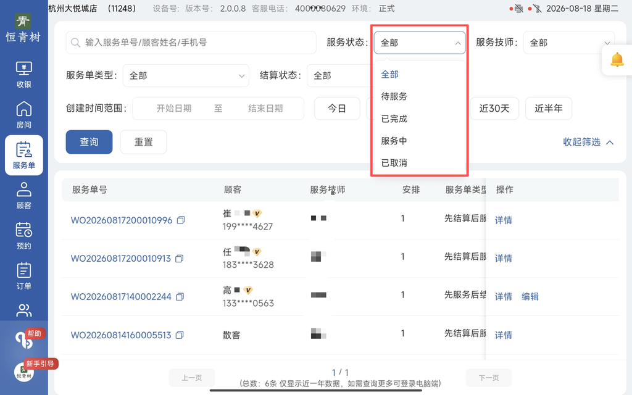The width and height of the screenshot is (632, 395).
Task: Open the 新手引导 beginner guide icon
Action: [24, 372]
